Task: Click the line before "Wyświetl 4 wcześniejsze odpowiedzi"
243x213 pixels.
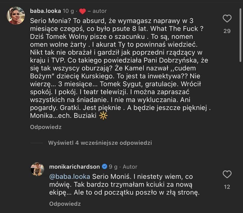Action: click(36, 143)
